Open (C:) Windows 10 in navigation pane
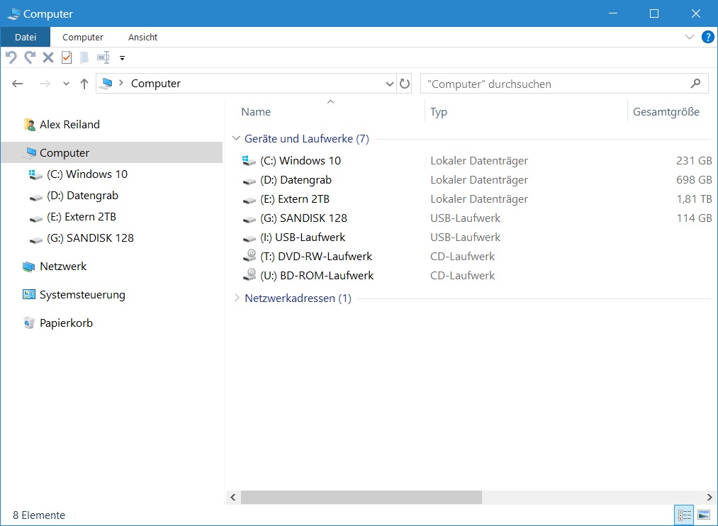The image size is (718, 526). coord(87,174)
